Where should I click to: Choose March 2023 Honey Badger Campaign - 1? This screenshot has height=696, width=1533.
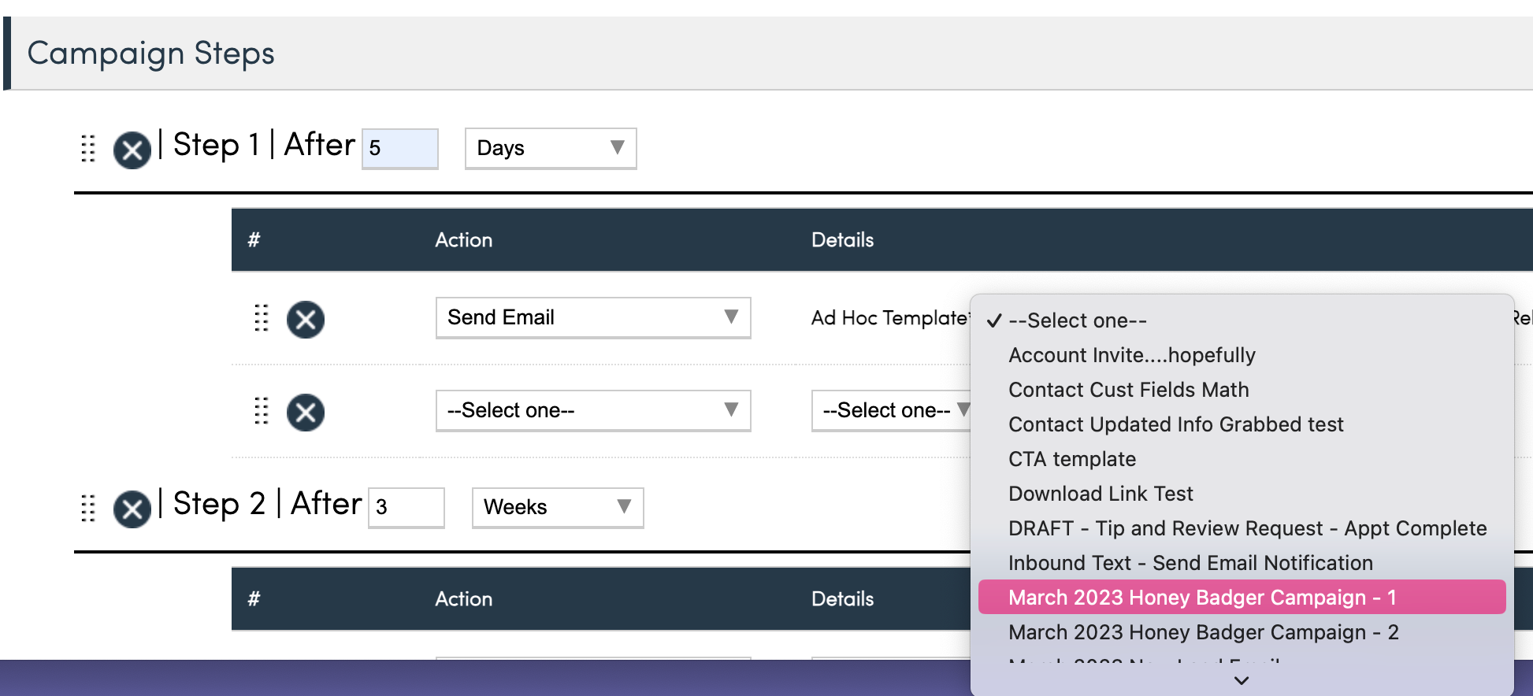point(1202,598)
